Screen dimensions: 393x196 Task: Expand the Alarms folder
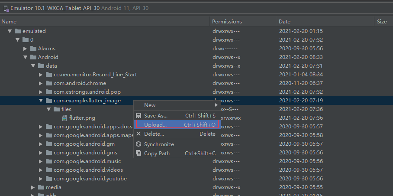[25, 49]
